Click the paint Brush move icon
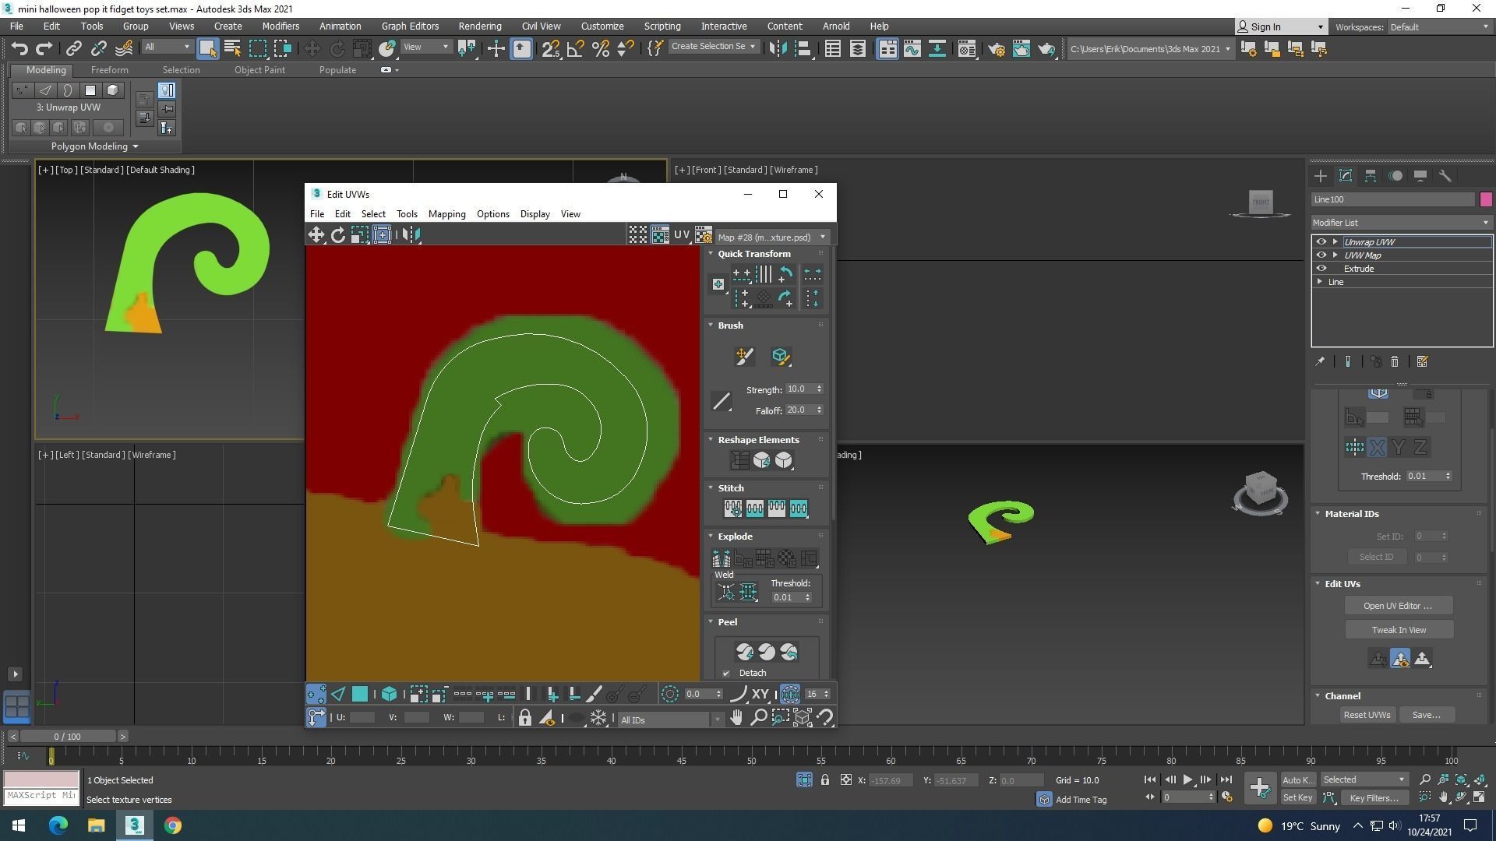 744,357
